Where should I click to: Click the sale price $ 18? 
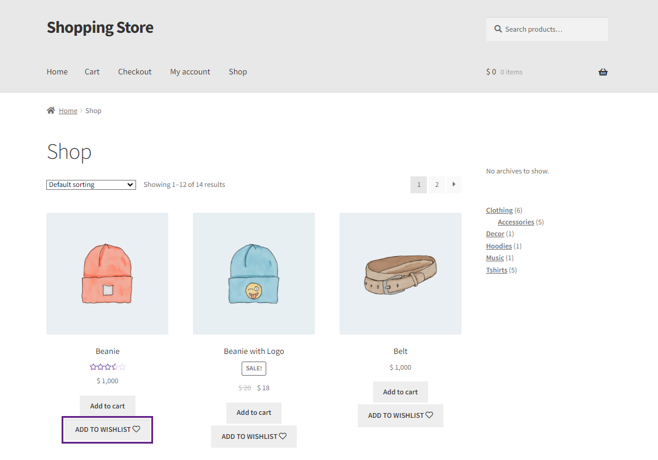263,388
